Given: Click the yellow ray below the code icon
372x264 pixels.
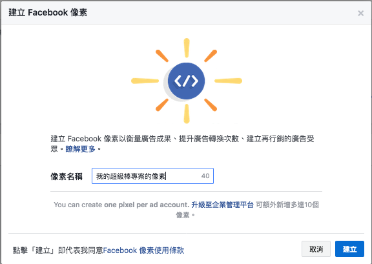Looking at the screenshot, I should 187,114.
